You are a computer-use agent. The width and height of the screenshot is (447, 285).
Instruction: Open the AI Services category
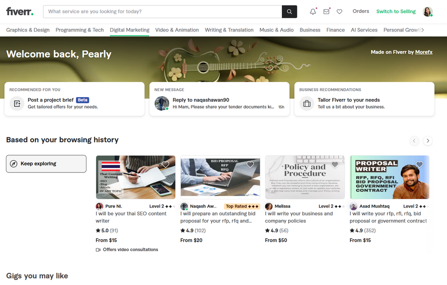pos(364,30)
